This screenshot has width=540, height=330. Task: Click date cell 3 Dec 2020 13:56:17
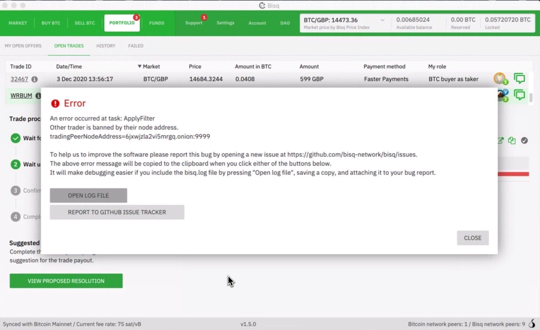[x=85, y=79]
